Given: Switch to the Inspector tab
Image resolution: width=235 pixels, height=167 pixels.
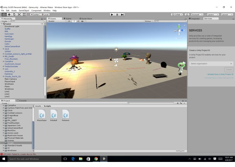Looking at the screenshot, I should coord(194,19).
